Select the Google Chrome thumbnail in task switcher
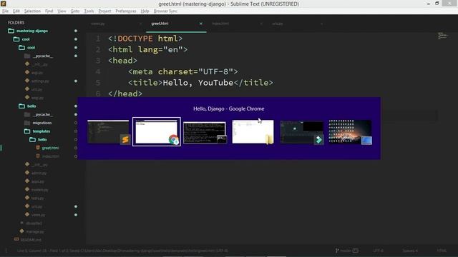Image resolution: width=458 pixels, height=257 pixels. pyautogui.click(x=157, y=131)
